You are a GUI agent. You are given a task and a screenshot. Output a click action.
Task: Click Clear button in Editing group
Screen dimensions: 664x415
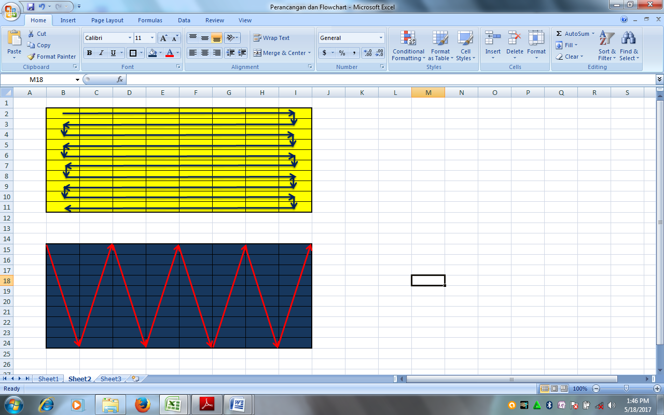coord(569,57)
